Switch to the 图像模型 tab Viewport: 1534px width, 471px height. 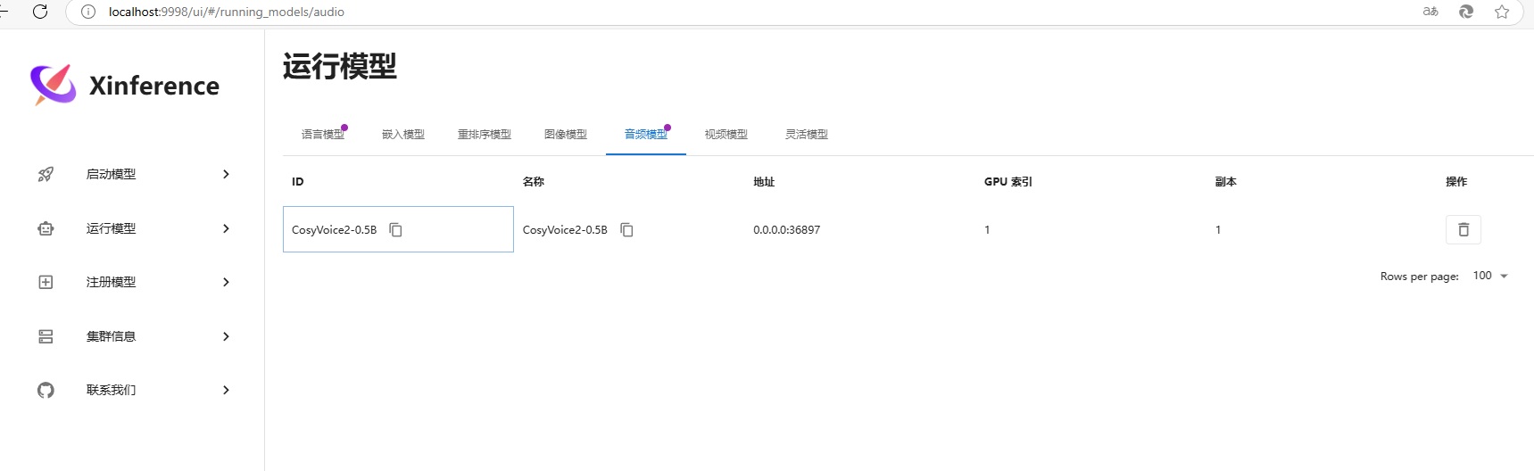[566, 135]
